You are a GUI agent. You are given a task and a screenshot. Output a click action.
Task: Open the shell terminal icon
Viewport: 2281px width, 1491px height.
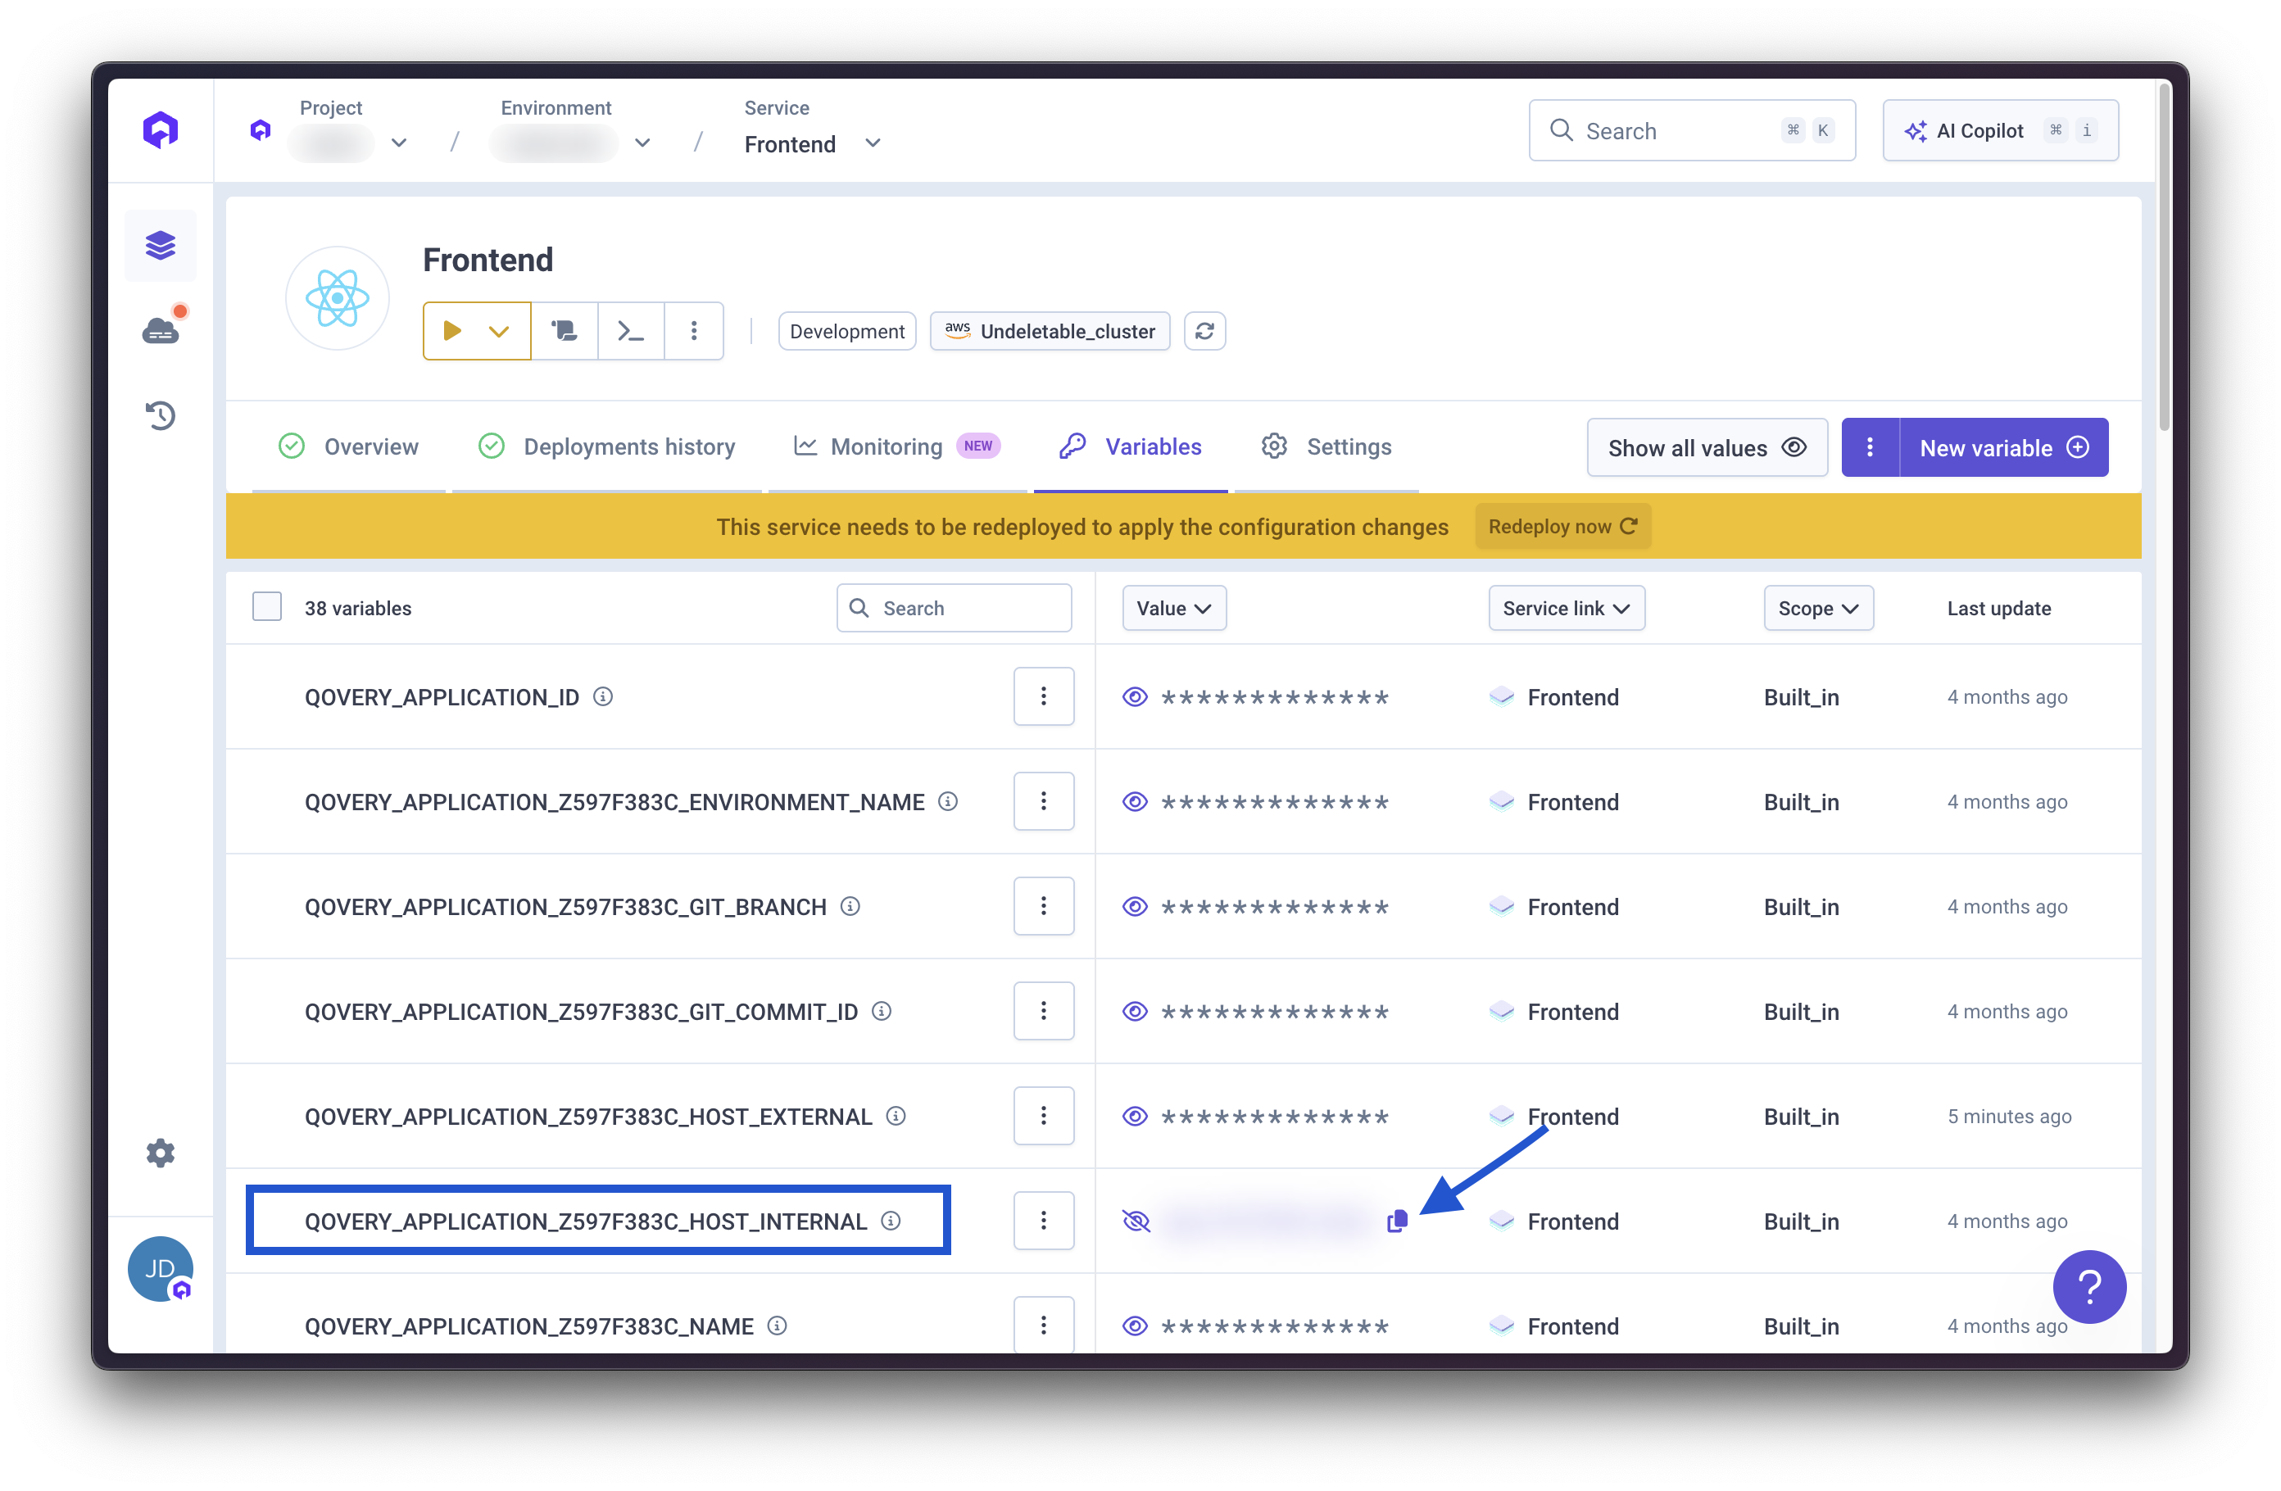pyautogui.click(x=630, y=332)
